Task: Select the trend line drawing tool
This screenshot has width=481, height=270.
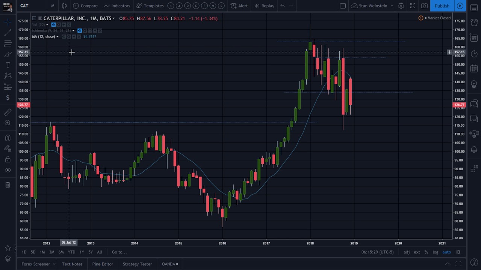Action: [8, 33]
